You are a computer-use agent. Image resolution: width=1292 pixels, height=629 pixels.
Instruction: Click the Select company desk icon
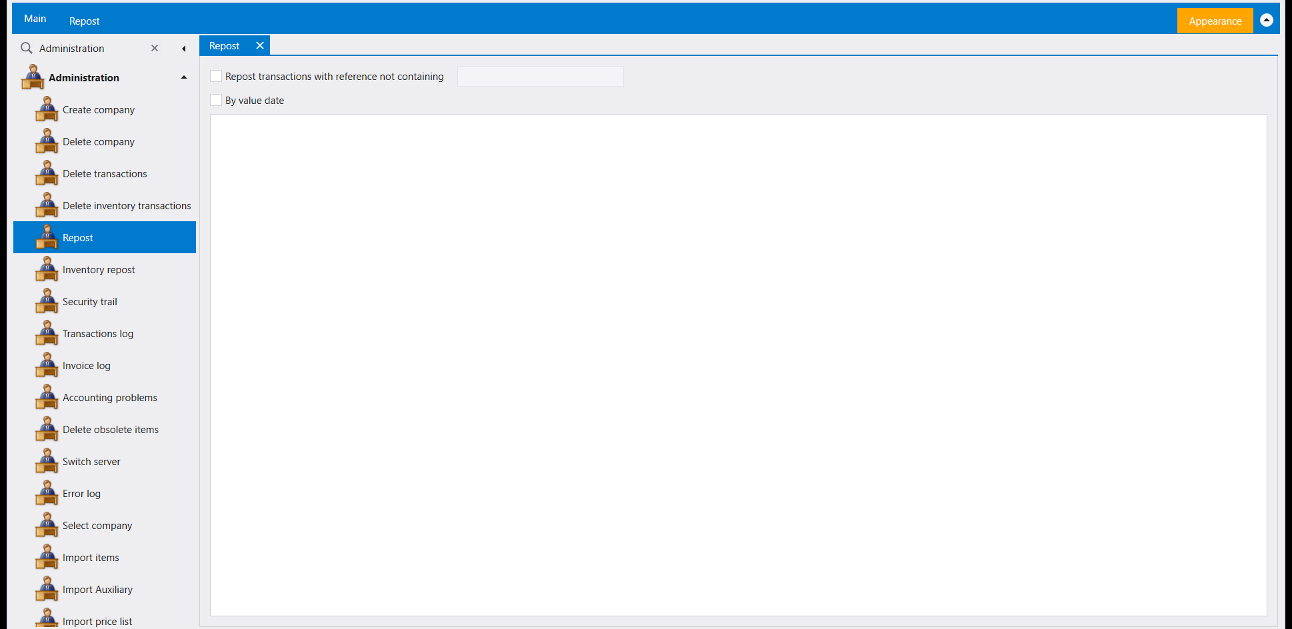click(x=47, y=525)
